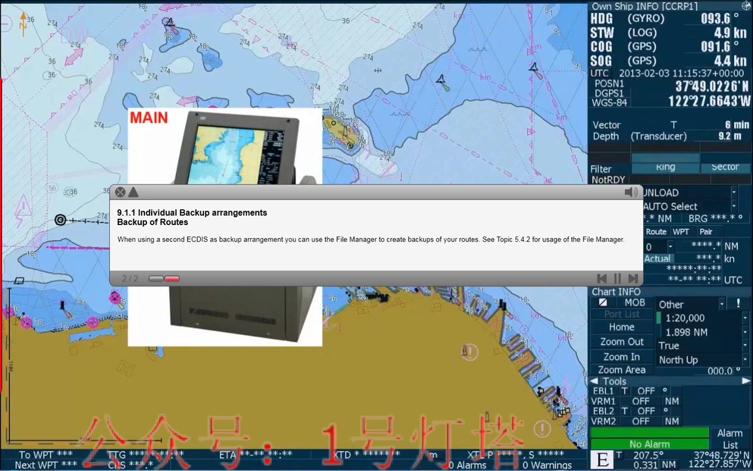
Task: Go to previous tutorial slide
Action: 601,278
